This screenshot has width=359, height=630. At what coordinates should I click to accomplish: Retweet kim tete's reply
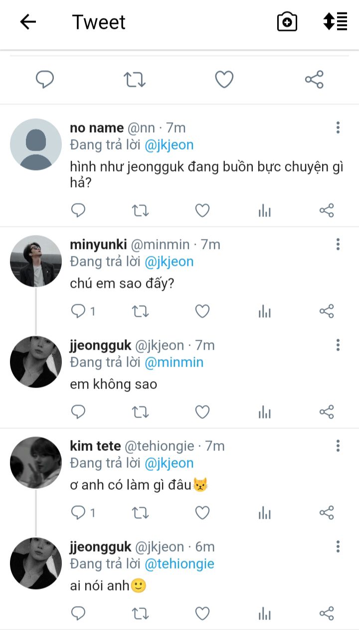[140, 513]
